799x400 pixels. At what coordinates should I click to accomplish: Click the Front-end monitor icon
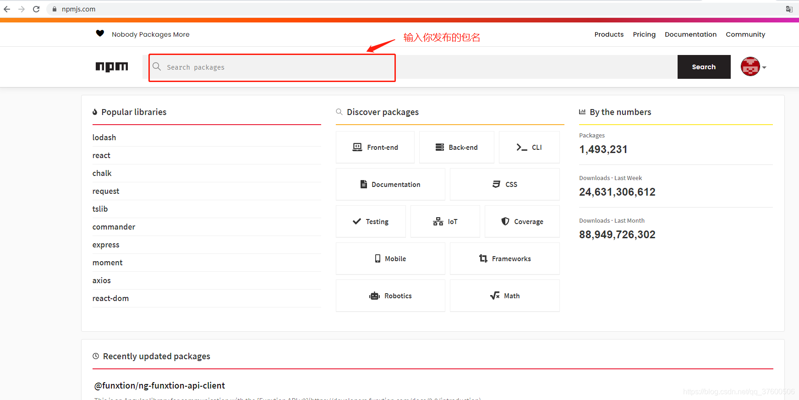click(357, 147)
